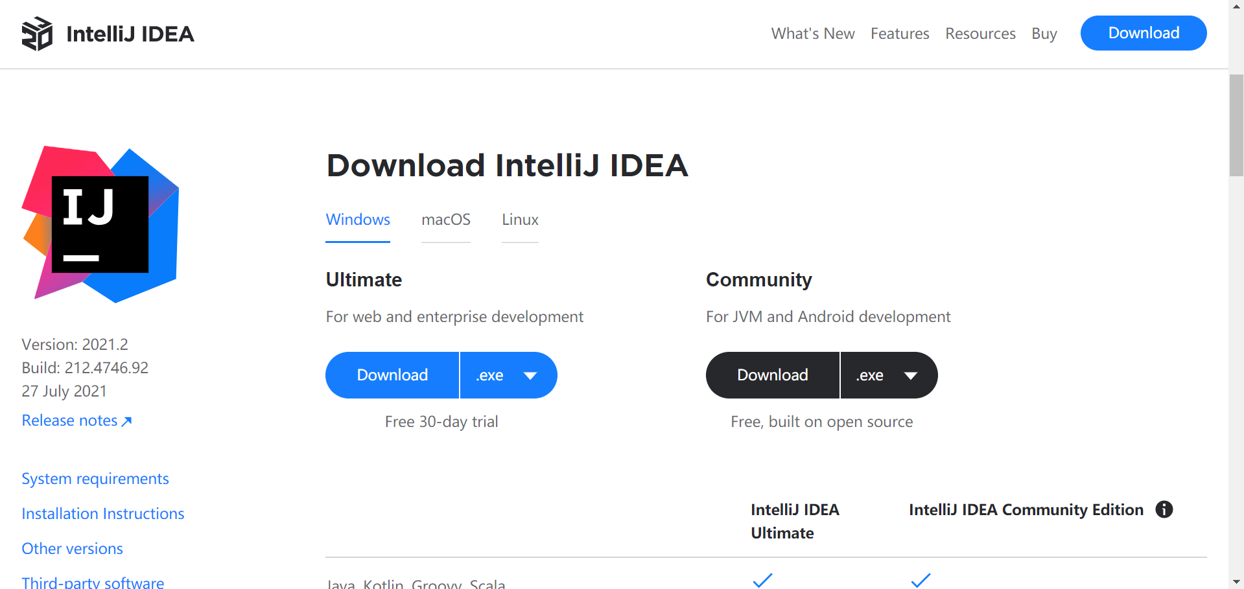Switch to the Linux download tab

coord(519,220)
